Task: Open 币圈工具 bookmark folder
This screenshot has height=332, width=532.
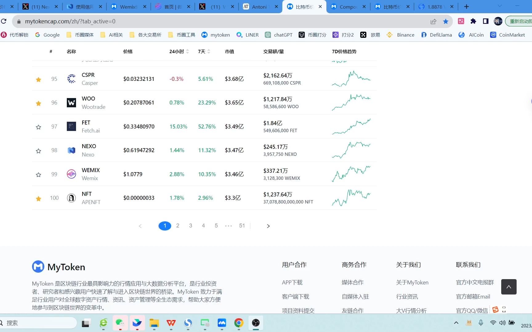Action: coord(182,35)
